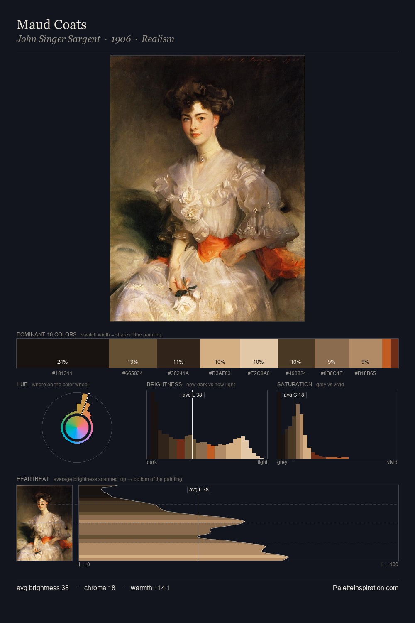415x623 pixels.
Task: Click the 'L = 0' axis label
Action: (84, 564)
